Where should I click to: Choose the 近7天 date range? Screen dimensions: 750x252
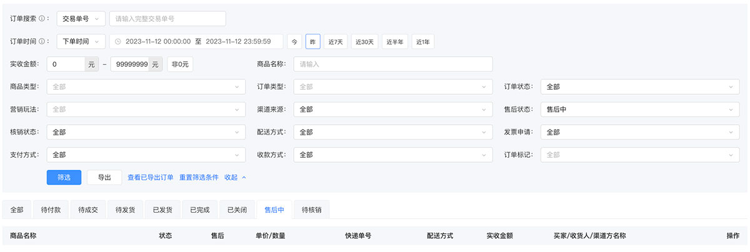(x=336, y=42)
